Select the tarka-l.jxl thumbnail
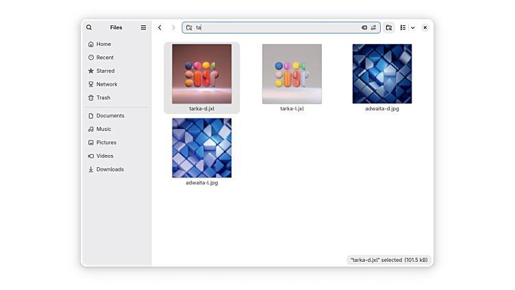515x290 pixels. 292,74
